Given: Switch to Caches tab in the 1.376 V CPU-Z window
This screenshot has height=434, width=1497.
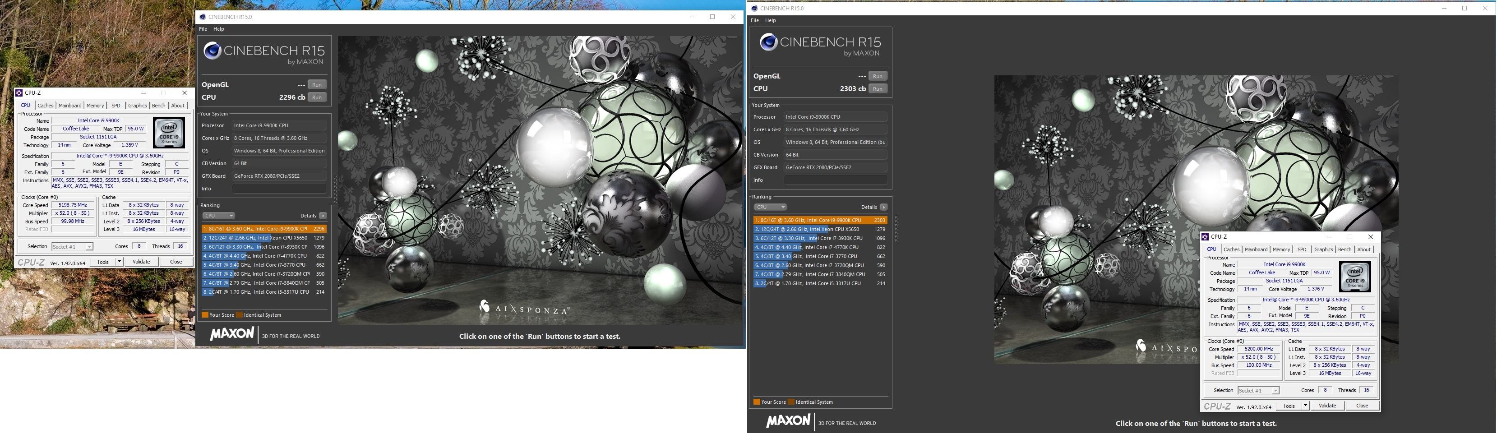Looking at the screenshot, I should (1231, 250).
